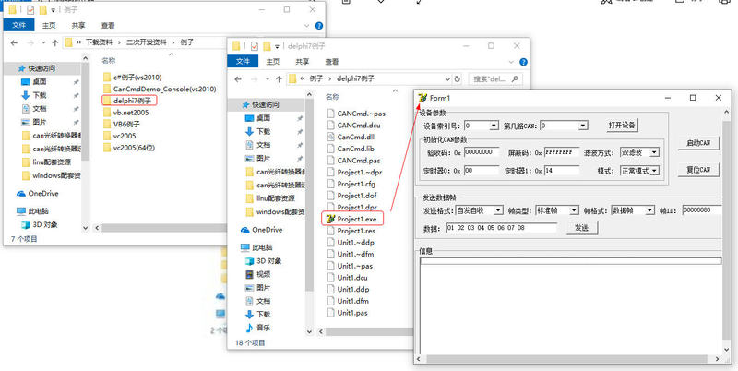Click the 屏蔽码 input field
738x371 pixels.
point(562,152)
